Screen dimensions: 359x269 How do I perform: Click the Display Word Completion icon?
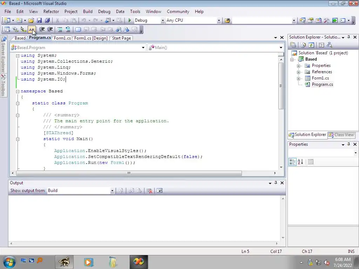click(31, 29)
